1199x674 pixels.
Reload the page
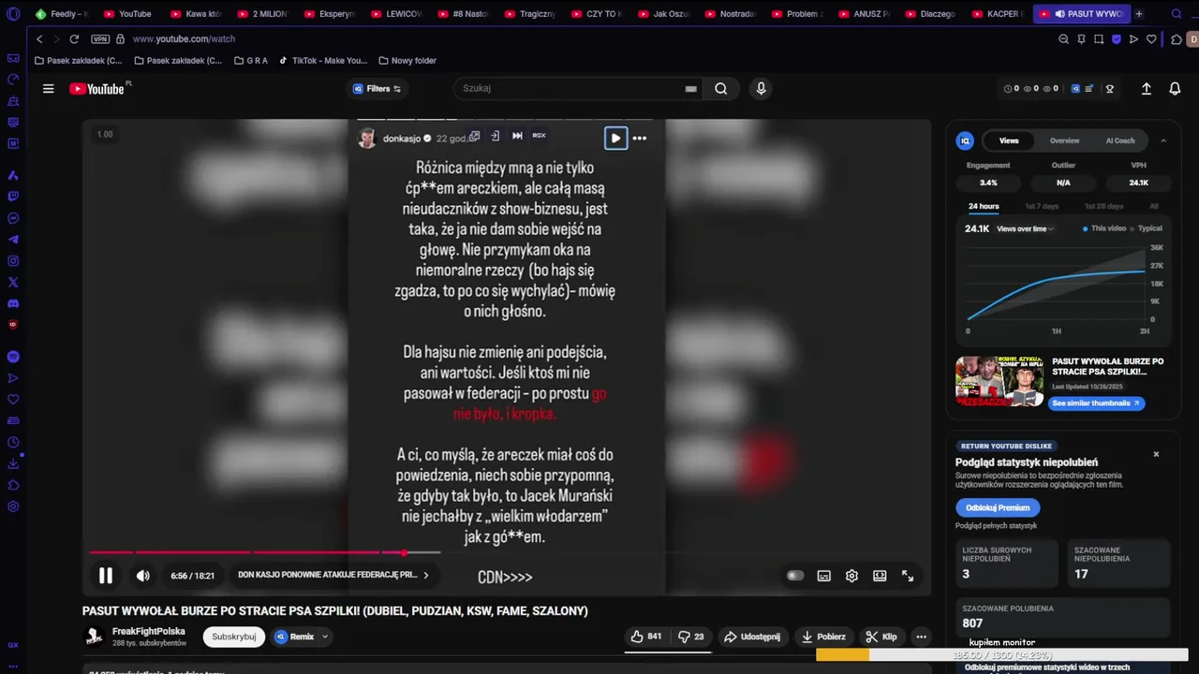(74, 39)
